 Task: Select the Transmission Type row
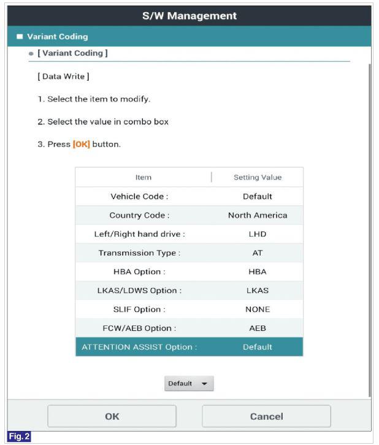(x=139, y=253)
